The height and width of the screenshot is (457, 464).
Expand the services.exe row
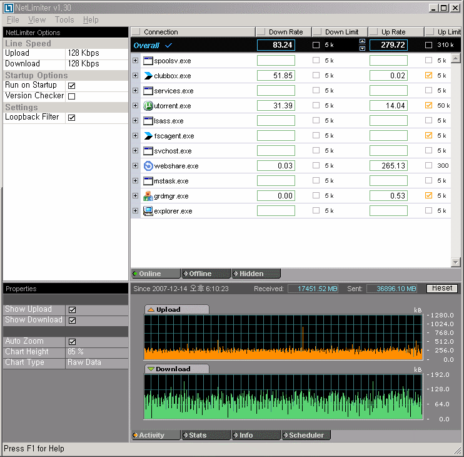[135, 90]
